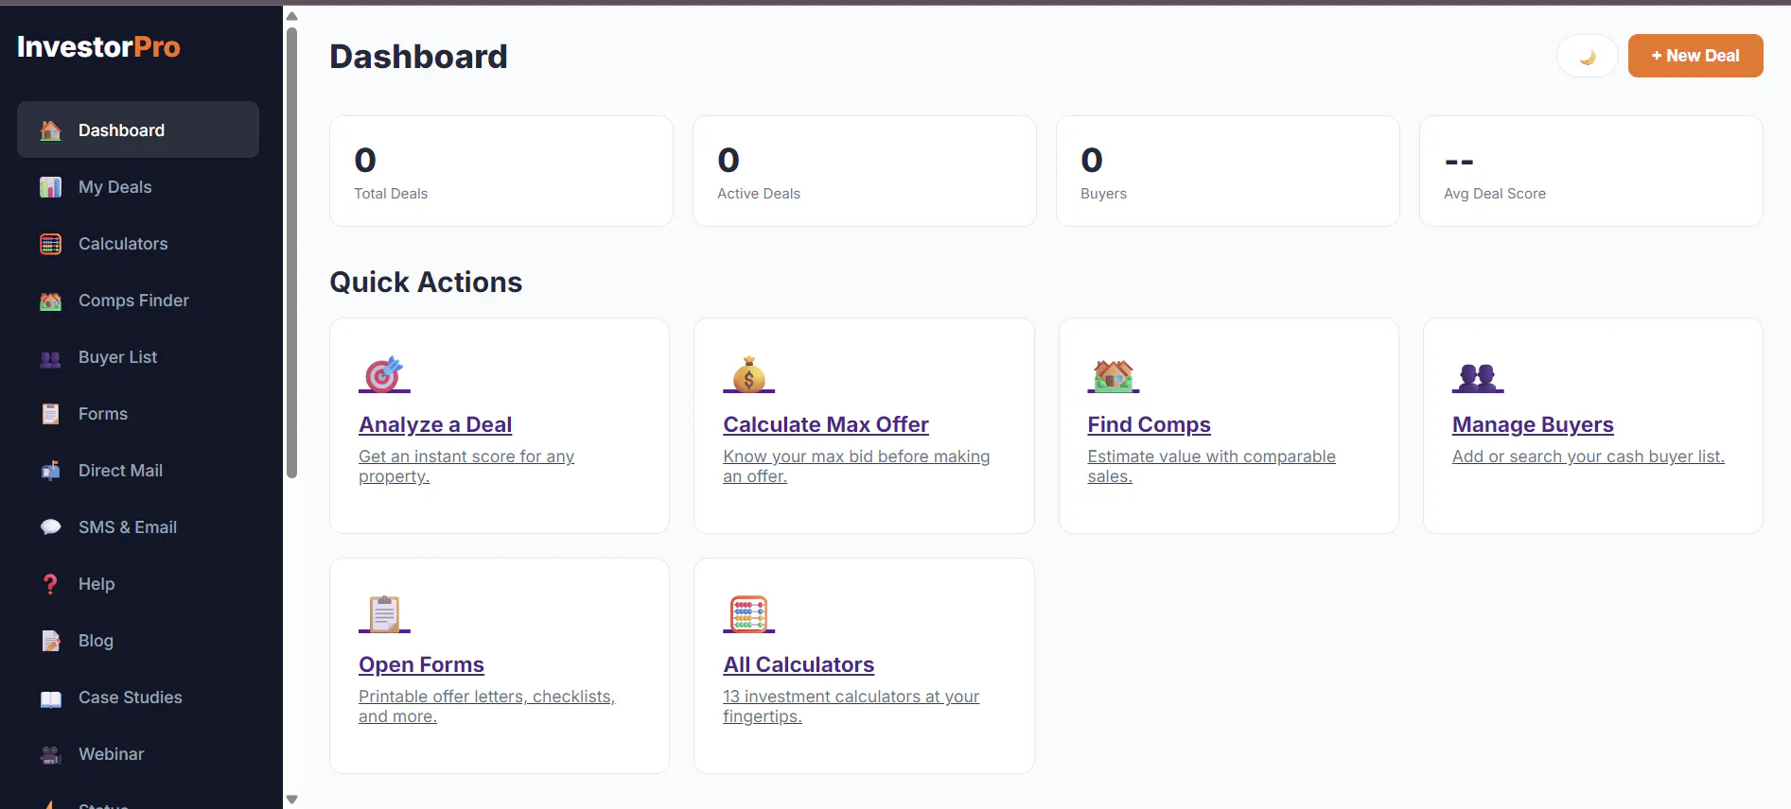Open Buyer List from sidebar
This screenshot has width=1791, height=809.
(x=138, y=357)
